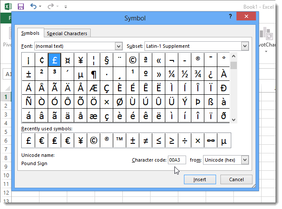Viewport: 282px width, 209px height.
Task: Choose micro µ from recently used symbols
Action: tap(224, 140)
